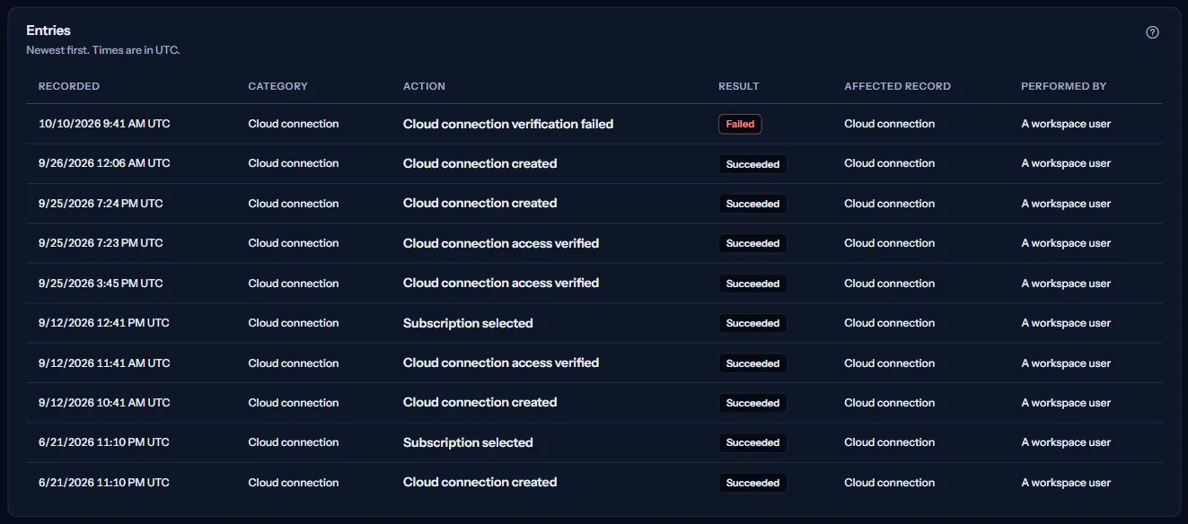Click timestamp 9/12/2026 10:41 AM UTC
This screenshot has width=1188, height=524.
click(x=104, y=403)
